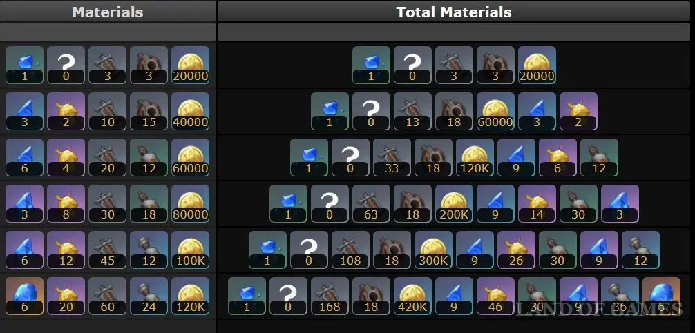Select the 300K gold coin total
Screen dimensions: 695x333
433,250
